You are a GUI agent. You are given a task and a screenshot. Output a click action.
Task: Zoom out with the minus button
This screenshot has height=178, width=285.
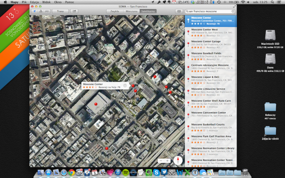[x=160, y=161]
